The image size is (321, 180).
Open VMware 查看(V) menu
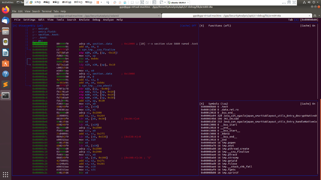(56, 2)
